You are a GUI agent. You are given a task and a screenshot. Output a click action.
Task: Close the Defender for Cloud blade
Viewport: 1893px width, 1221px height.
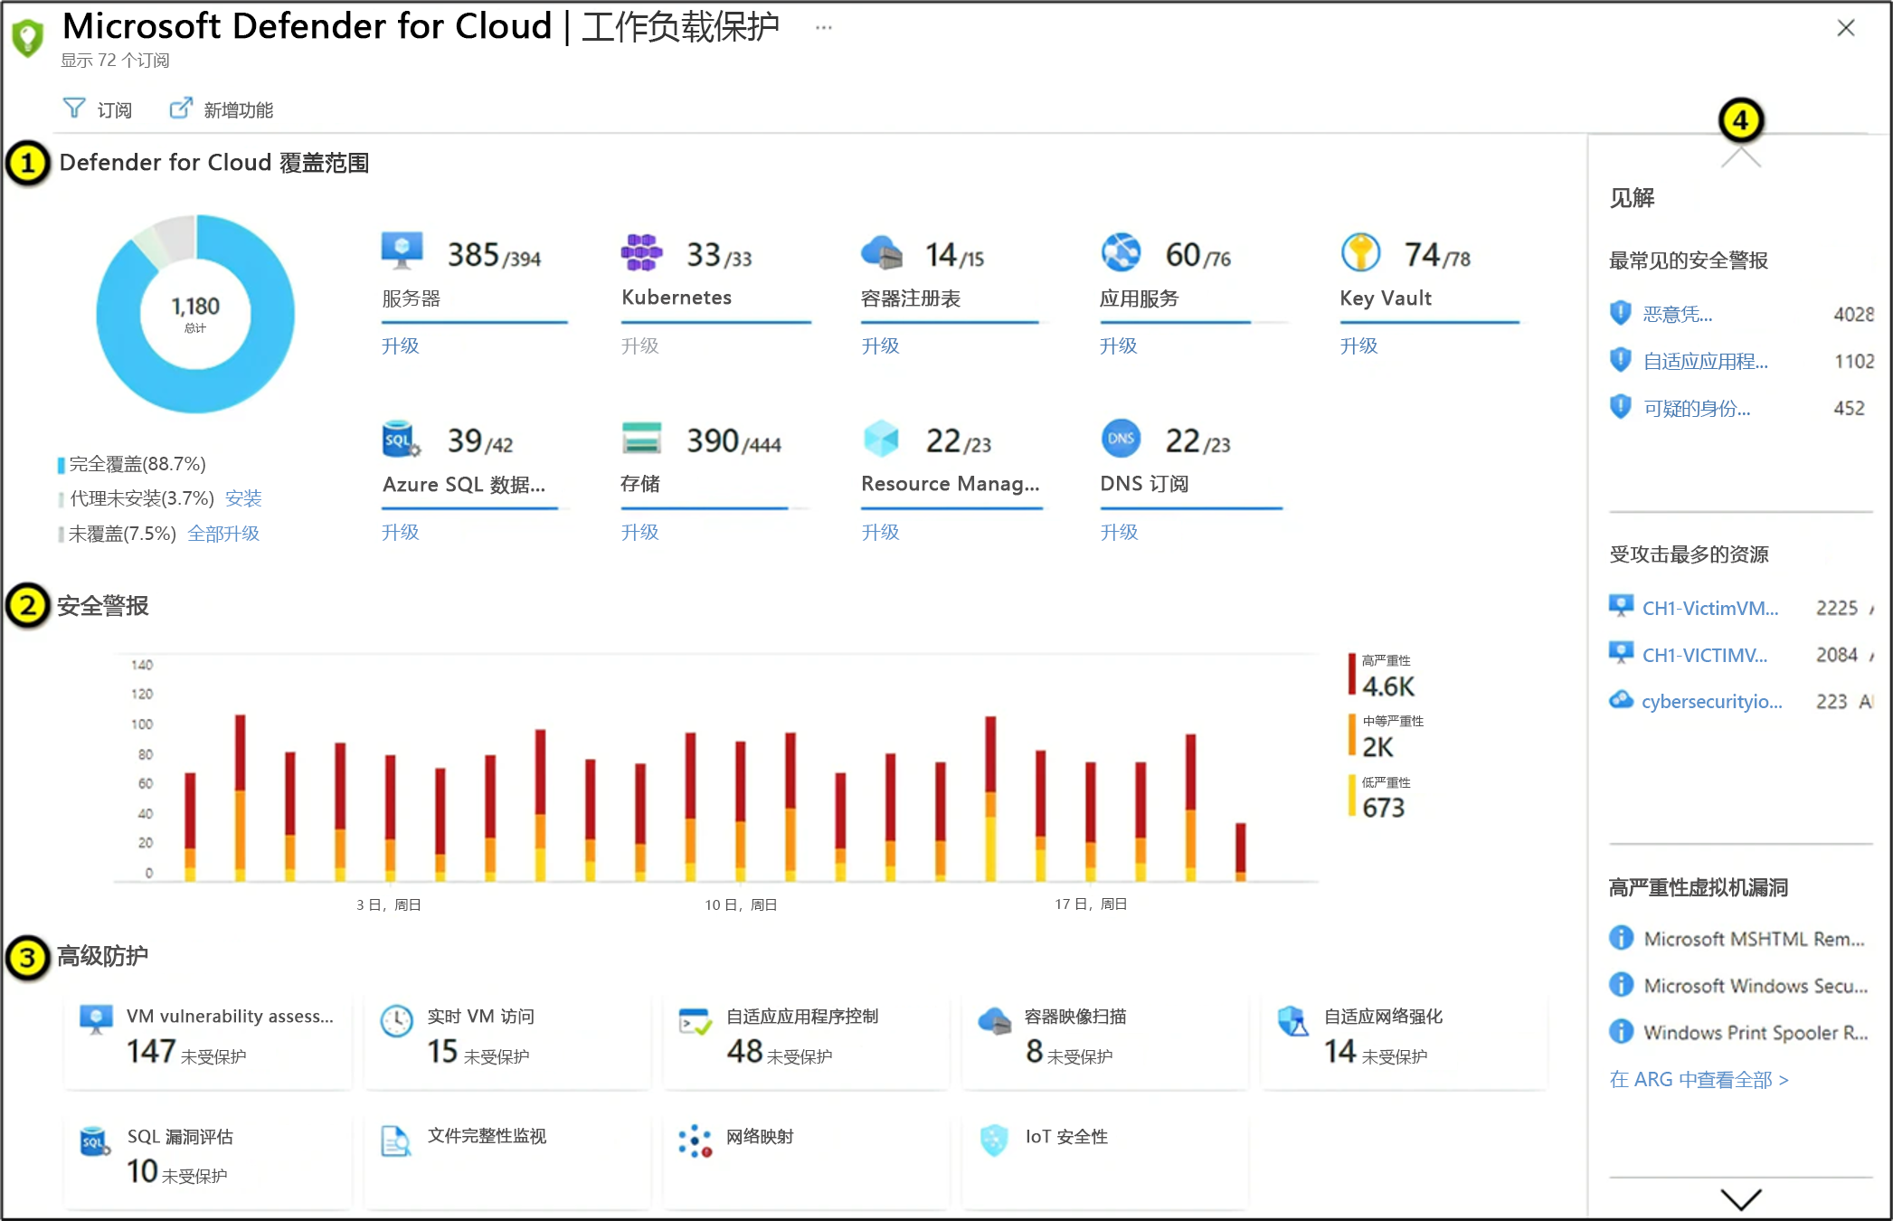tap(1846, 28)
